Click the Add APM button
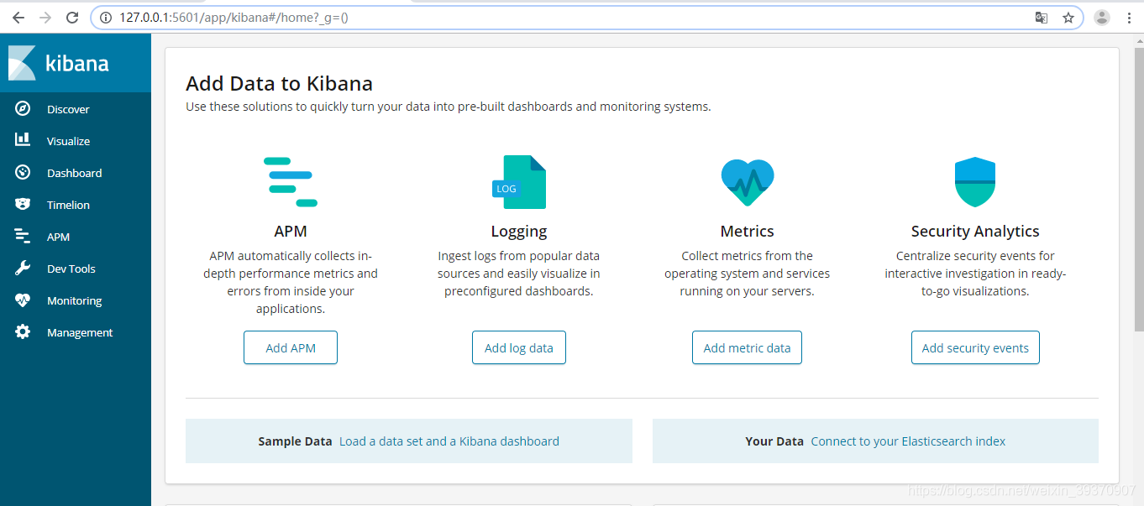The width and height of the screenshot is (1144, 506). tap(291, 347)
